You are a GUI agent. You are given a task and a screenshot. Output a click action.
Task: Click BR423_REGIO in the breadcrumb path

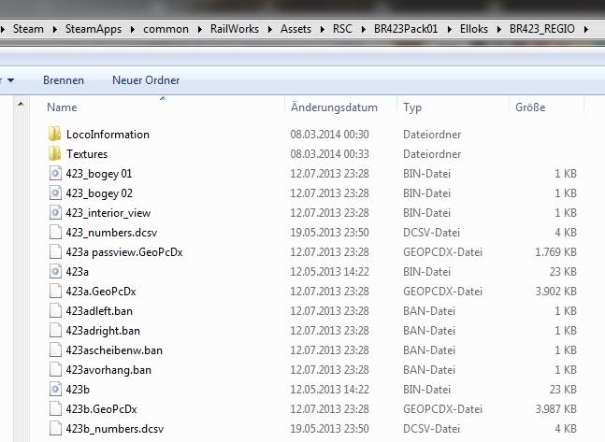point(542,29)
